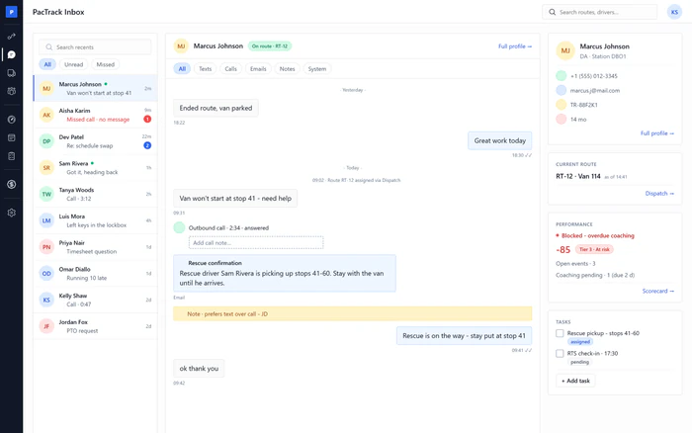Open the Scorecard link in Performance
Viewport: 692px width, 433px height.
658,291
